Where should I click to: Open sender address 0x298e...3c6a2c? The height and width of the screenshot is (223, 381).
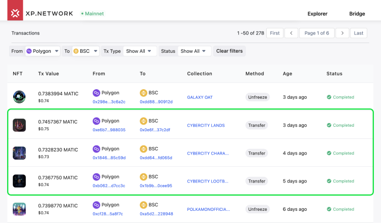[x=109, y=102]
